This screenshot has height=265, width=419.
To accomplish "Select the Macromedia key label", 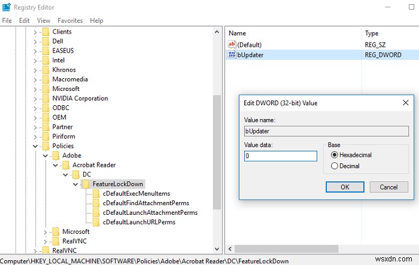I will (70, 80).
